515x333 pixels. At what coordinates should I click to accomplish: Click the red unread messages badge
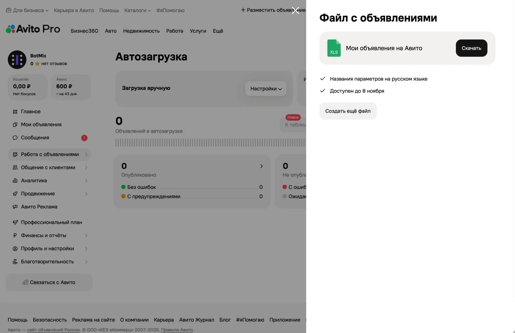pyautogui.click(x=84, y=138)
